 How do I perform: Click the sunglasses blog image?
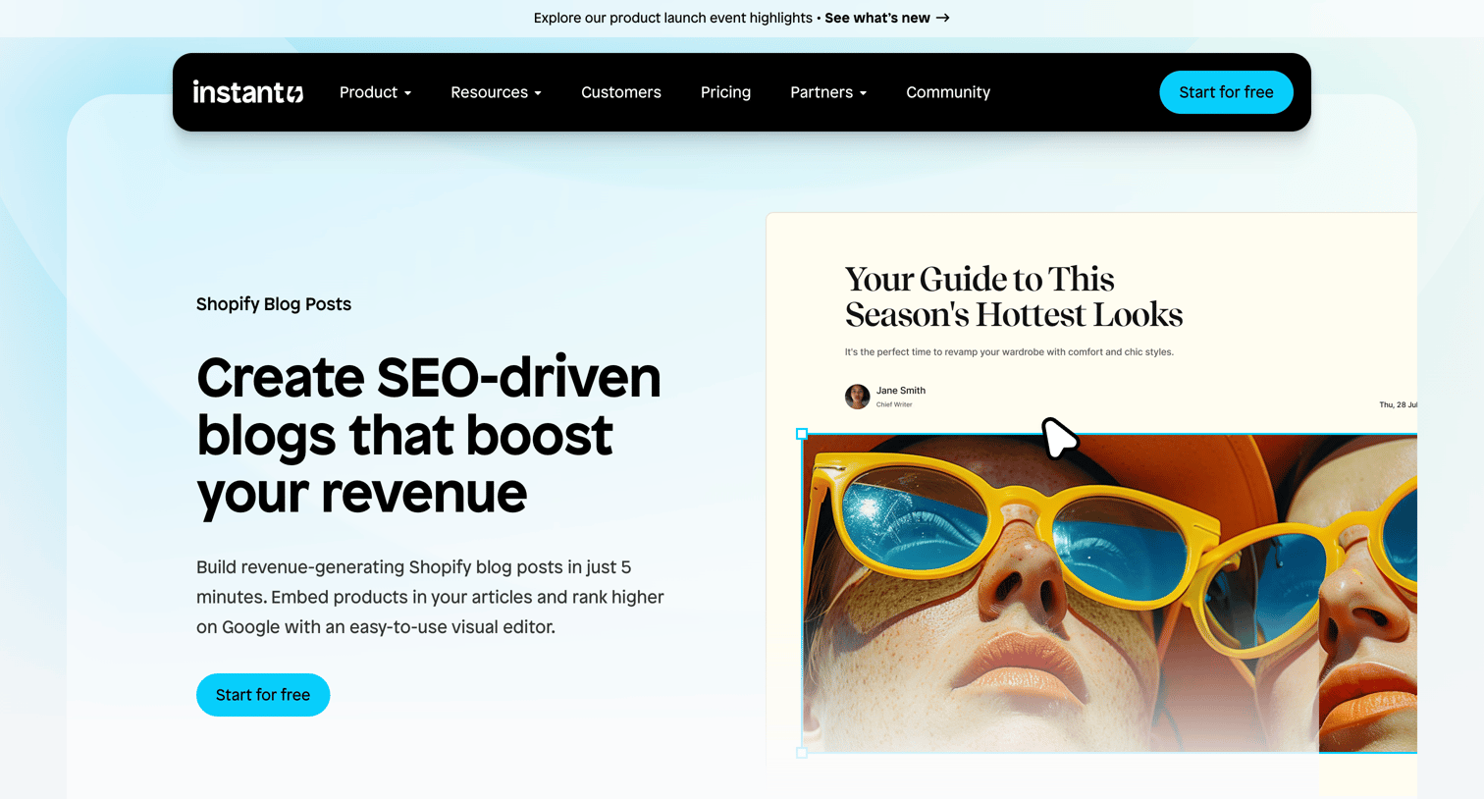click(1109, 594)
